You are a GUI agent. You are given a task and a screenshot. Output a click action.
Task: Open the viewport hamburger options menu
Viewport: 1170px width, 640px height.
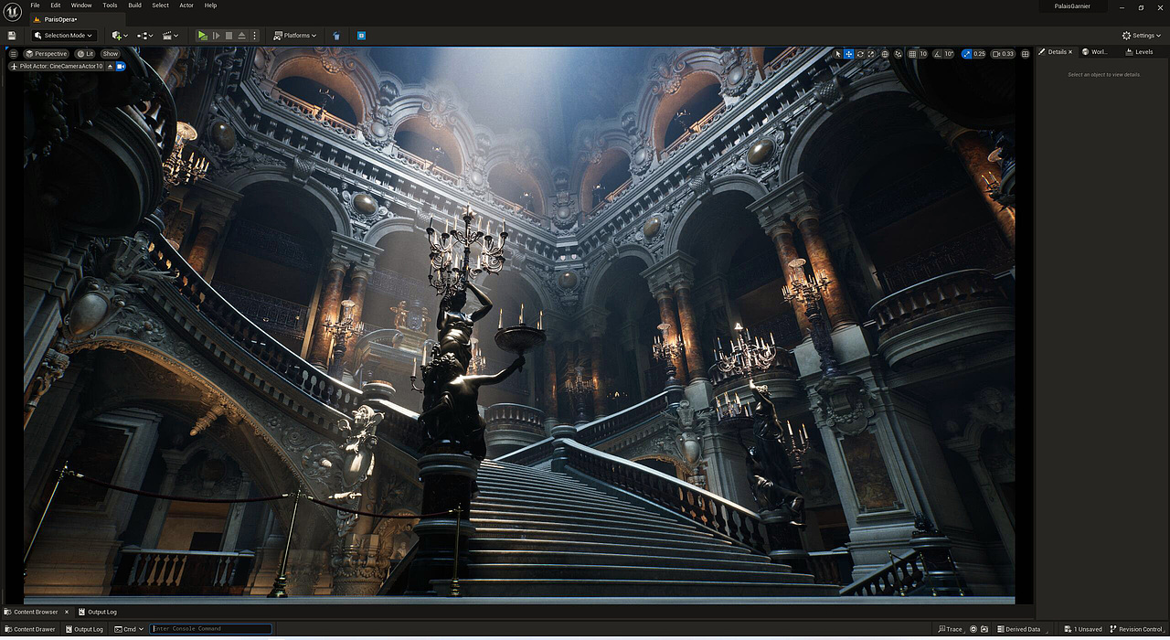pyautogui.click(x=14, y=54)
